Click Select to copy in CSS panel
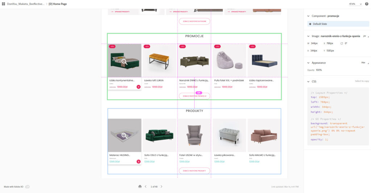This screenshot has width=371, height=193. [362, 81]
